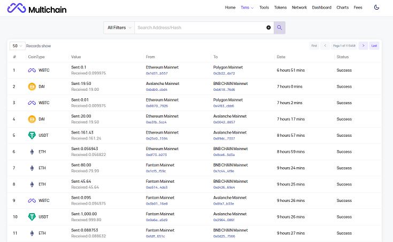This screenshot has height=242, width=393.
Task: Click the Value column header
Action: 76,57
